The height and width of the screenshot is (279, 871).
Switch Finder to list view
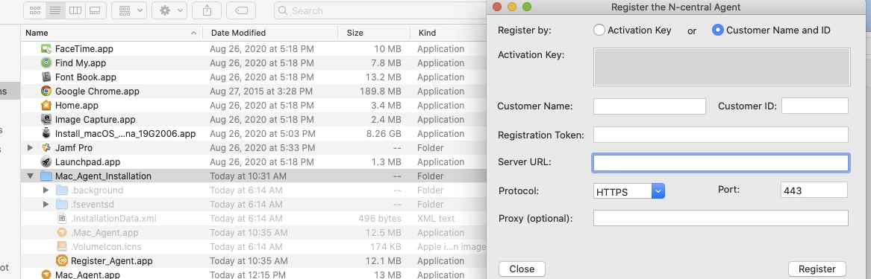54,10
